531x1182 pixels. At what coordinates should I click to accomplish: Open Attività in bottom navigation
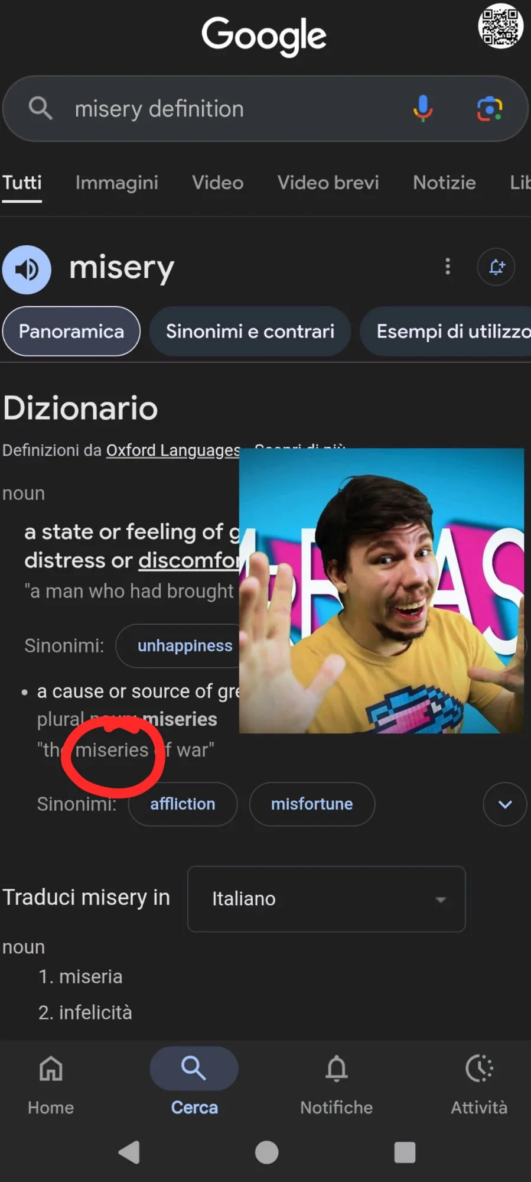coord(479,1084)
